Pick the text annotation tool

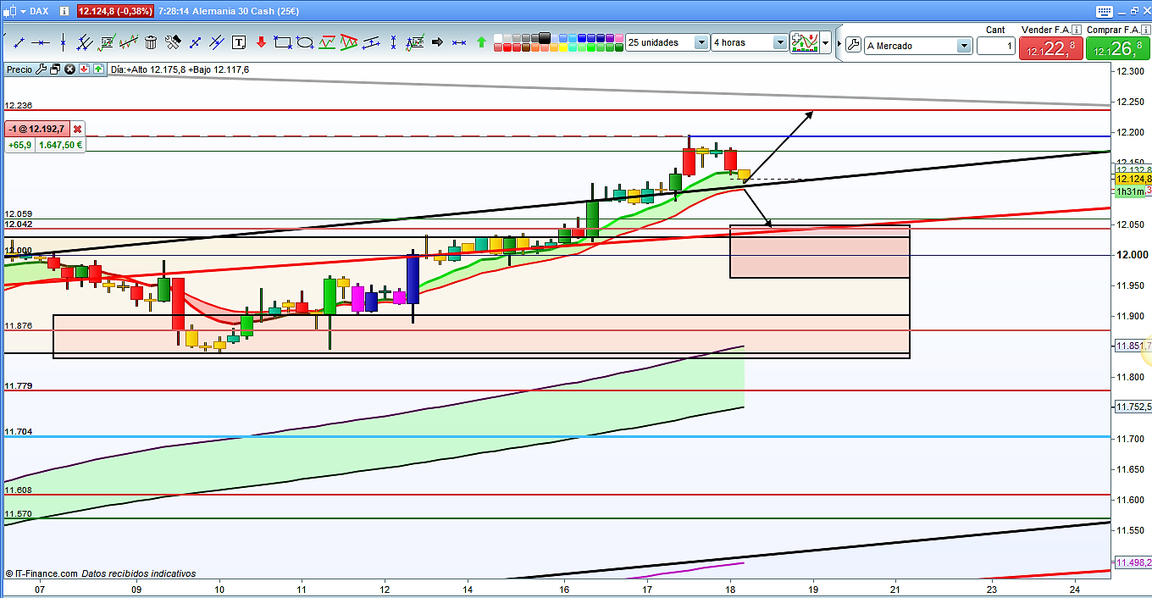click(x=239, y=42)
